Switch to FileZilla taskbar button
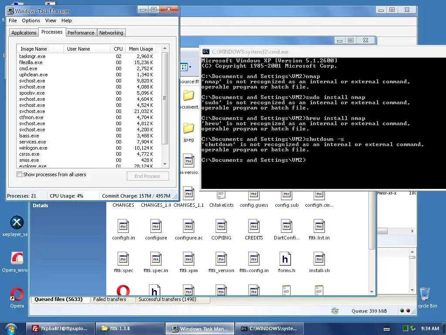This screenshot has width=446, height=335. (x=60, y=329)
